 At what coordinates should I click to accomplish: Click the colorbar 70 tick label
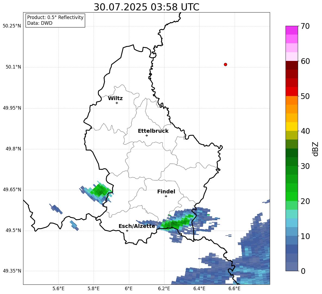pyautogui.click(x=305, y=26)
